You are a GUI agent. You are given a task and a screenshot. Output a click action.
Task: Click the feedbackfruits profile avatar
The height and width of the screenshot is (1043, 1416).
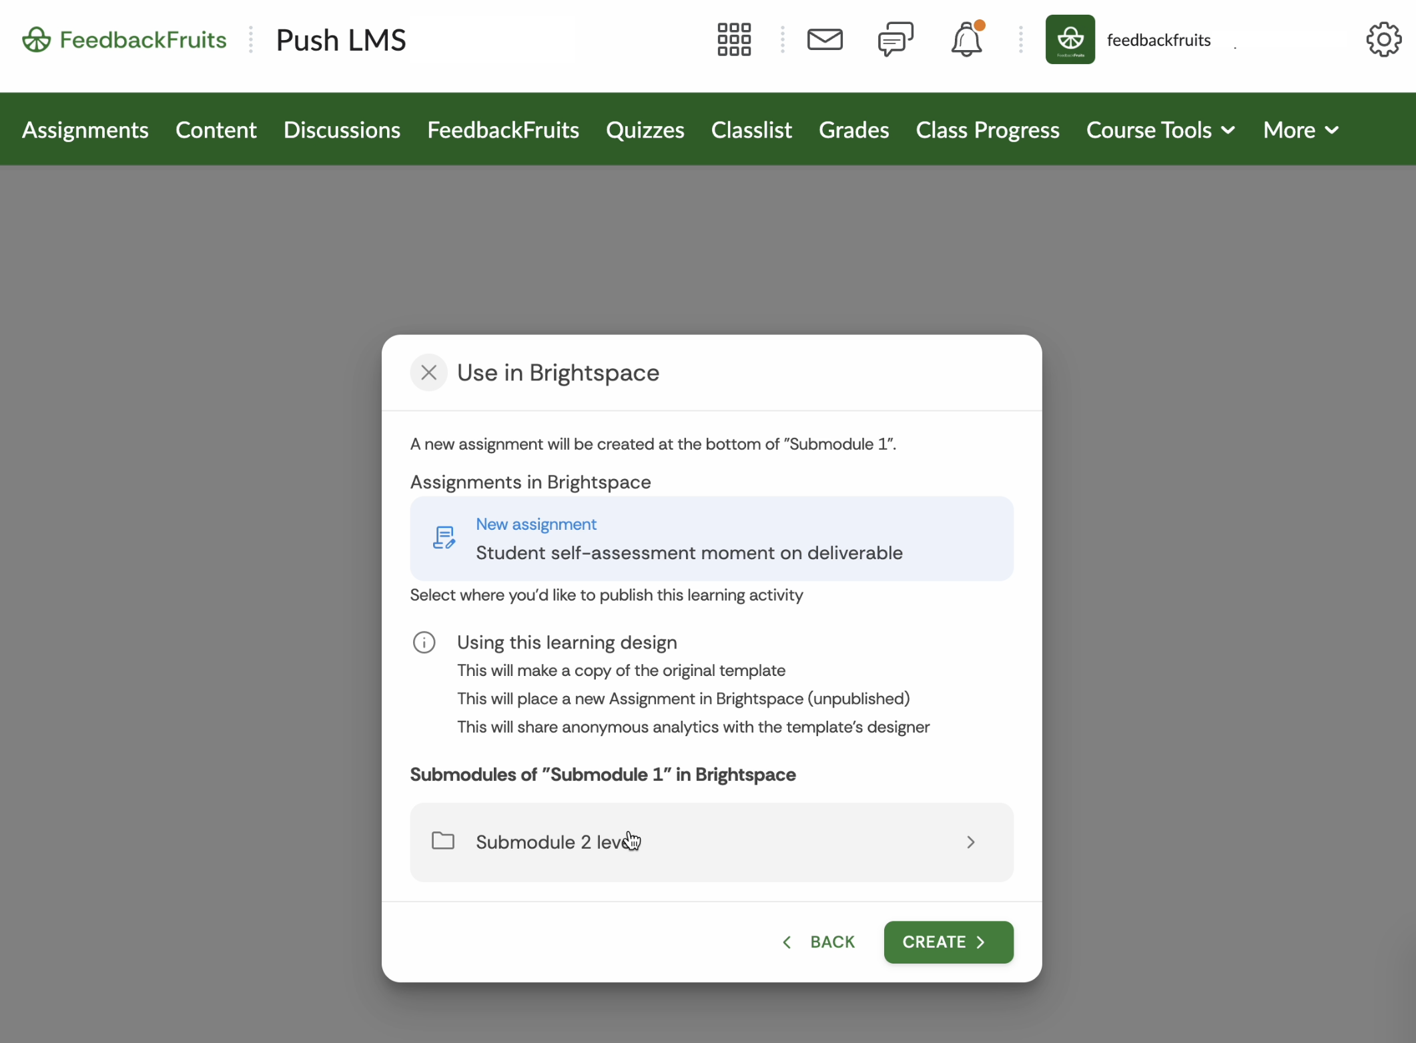tap(1070, 40)
